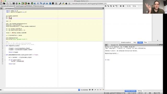Open PYTHONPATH manager python icon

63,3
